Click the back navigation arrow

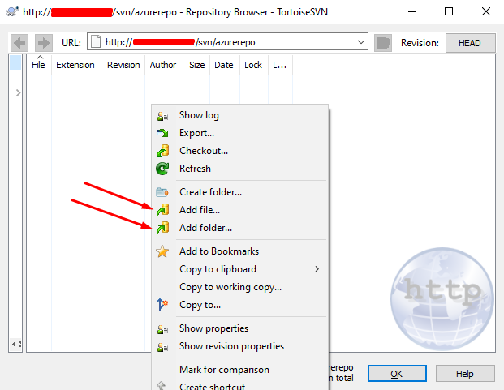point(19,43)
